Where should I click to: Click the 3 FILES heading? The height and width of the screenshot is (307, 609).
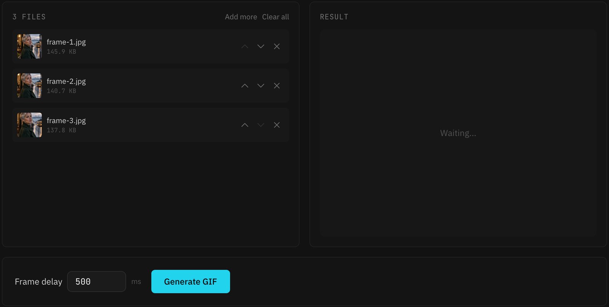pos(29,17)
